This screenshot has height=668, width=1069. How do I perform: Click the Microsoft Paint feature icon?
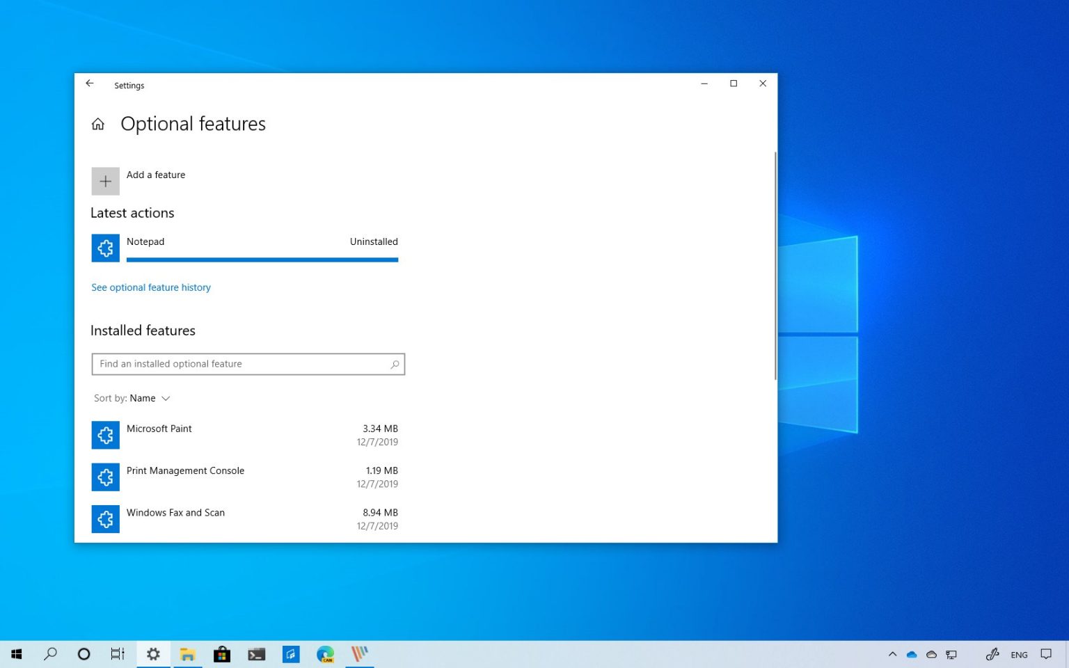[x=105, y=435]
